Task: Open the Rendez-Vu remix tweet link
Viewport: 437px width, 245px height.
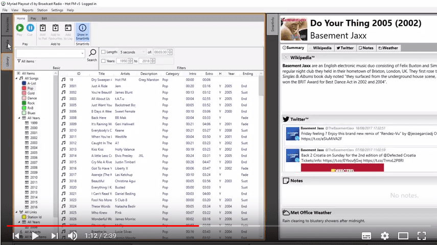Action: (x=321, y=139)
